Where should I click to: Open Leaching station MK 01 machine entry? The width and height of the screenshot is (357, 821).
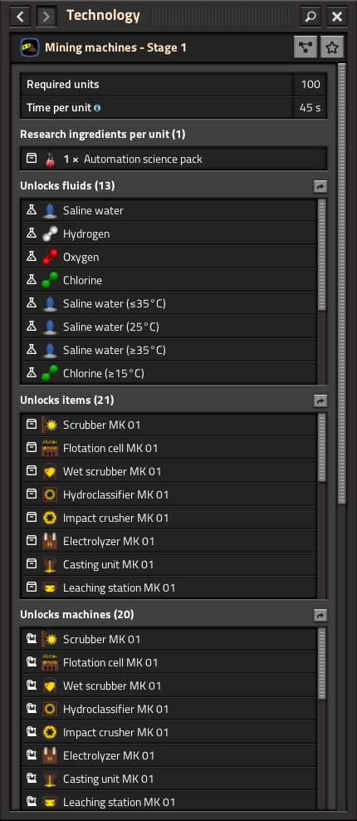tap(169, 801)
